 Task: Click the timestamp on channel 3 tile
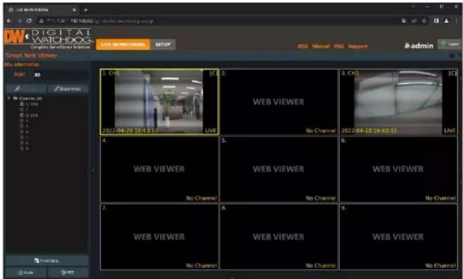coord(369,131)
